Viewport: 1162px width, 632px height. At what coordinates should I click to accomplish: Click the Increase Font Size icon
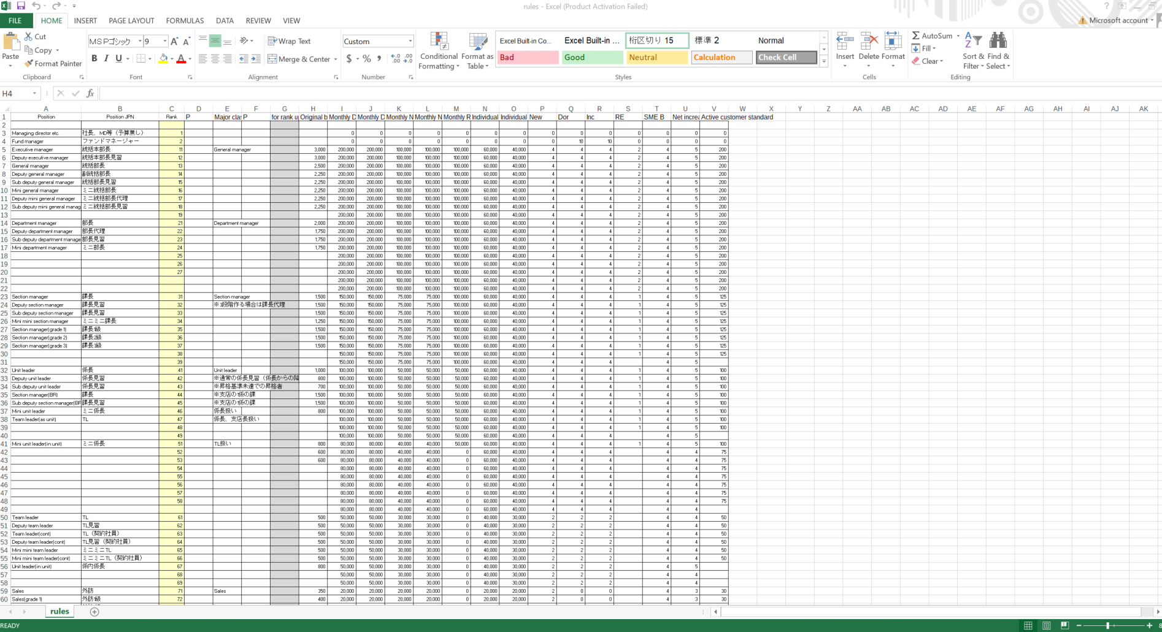(x=174, y=42)
